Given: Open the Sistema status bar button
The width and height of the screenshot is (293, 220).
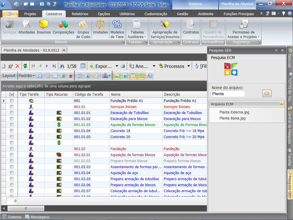Looking at the screenshot, I should tap(12, 217).
